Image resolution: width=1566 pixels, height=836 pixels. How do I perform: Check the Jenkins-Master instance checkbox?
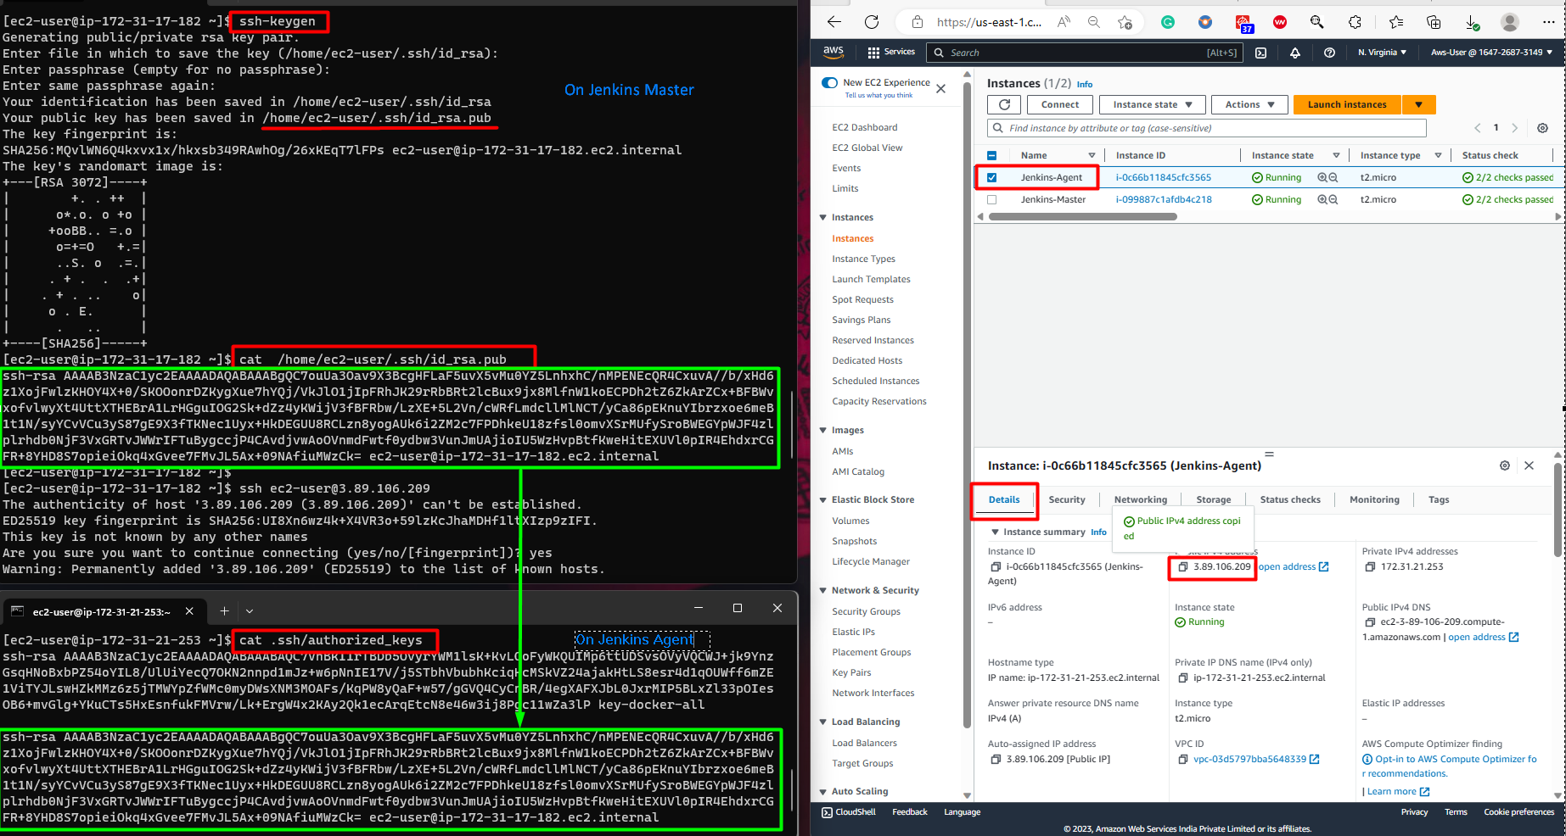[991, 199]
